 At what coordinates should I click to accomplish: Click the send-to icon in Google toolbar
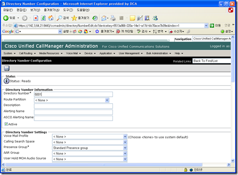[171, 31]
